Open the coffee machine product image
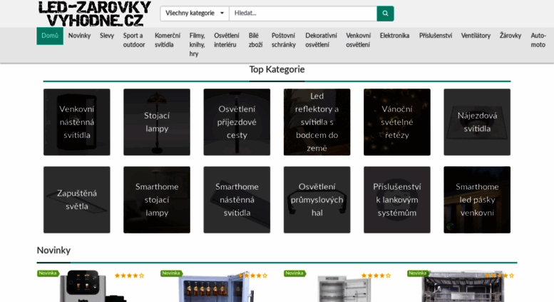 click(93, 286)
